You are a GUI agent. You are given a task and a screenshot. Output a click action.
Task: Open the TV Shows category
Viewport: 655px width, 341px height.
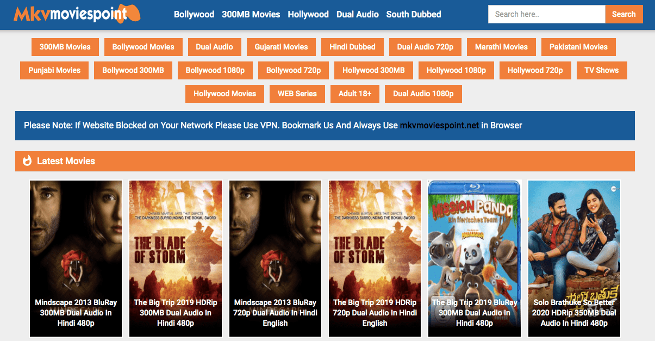point(602,70)
